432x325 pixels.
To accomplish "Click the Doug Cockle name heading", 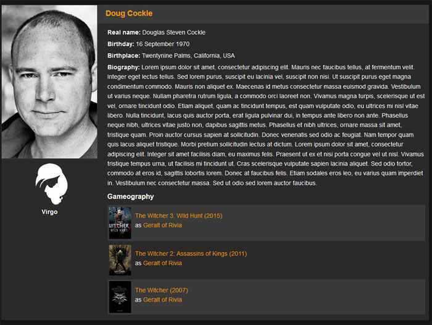I will click(129, 14).
